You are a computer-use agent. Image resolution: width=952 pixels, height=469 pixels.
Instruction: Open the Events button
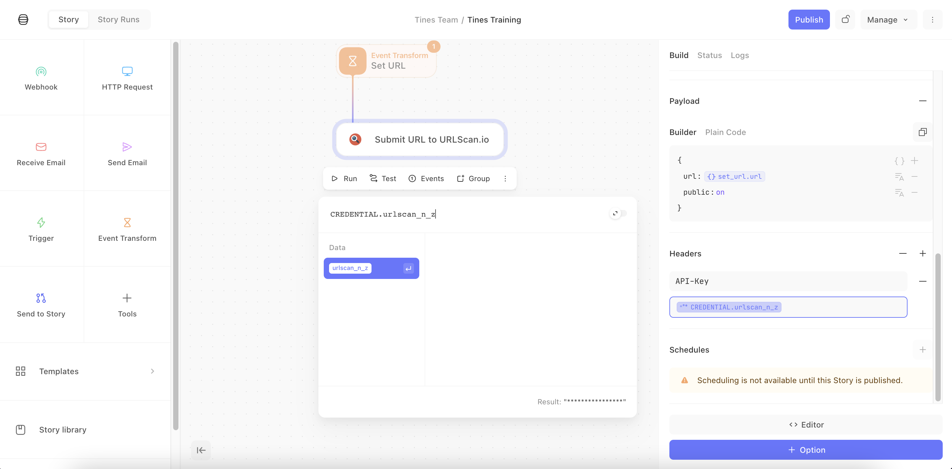pos(426,178)
